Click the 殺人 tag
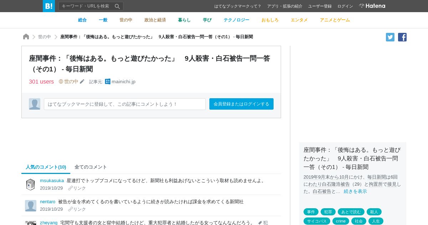Viewport: 428px width, 225px height. 374,212
